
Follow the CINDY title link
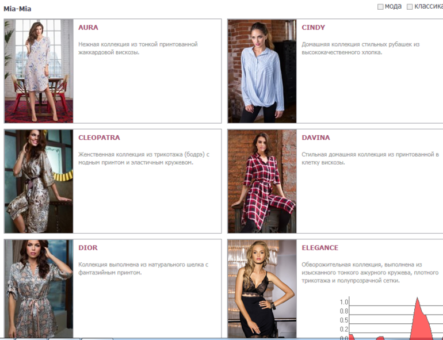[x=313, y=27]
